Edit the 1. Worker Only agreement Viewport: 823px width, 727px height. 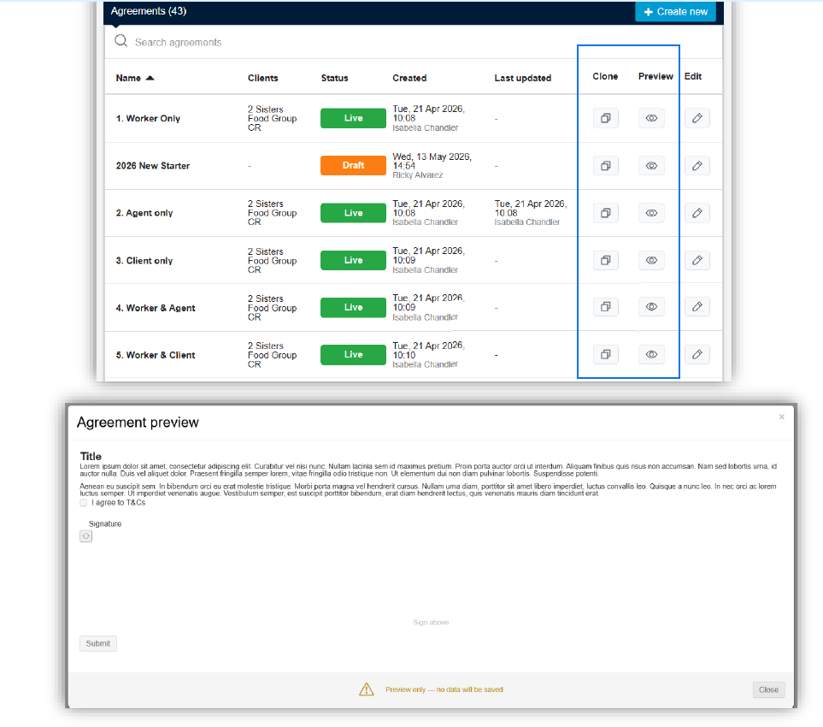pyautogui.click(x=697, y=118)
